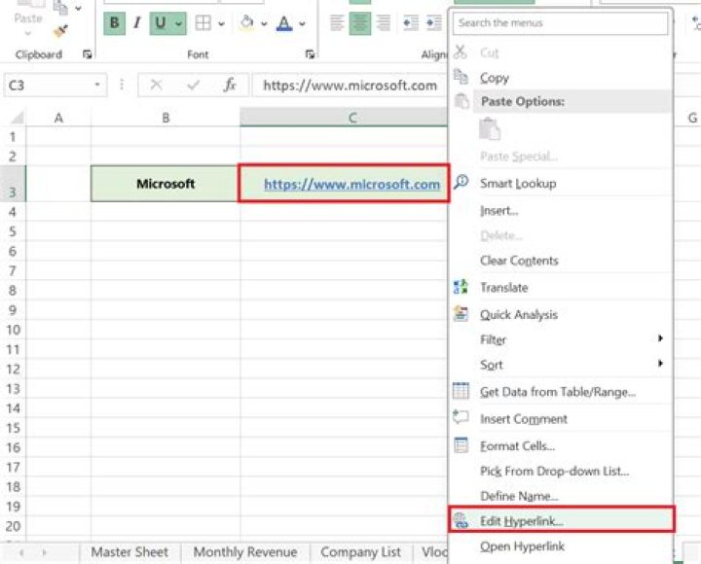Click the Microsoft cell in column B

pyautogui.click(x=165, y=184)
